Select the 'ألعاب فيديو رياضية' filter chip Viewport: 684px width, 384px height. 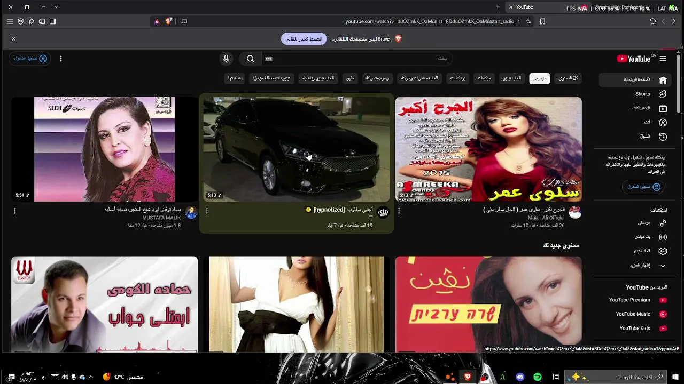tap(318, 78)
